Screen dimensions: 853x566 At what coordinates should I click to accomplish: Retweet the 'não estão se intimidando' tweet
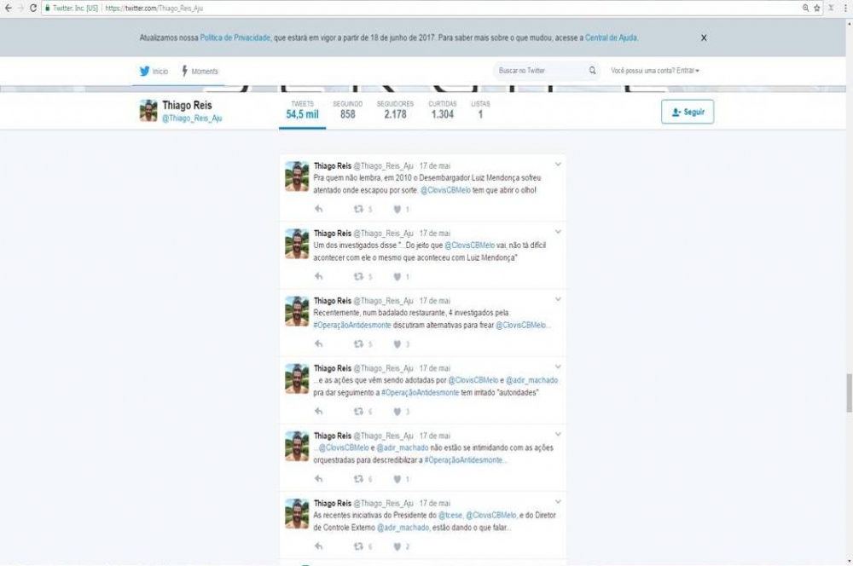tap(358, 479)
